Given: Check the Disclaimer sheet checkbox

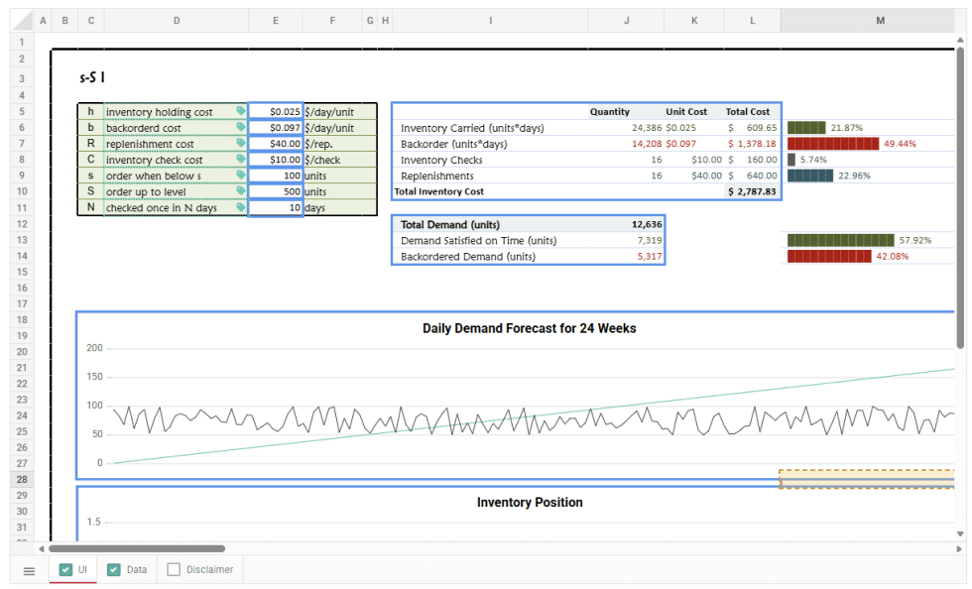Looking at the screenshot, I should tap(174, 570).
